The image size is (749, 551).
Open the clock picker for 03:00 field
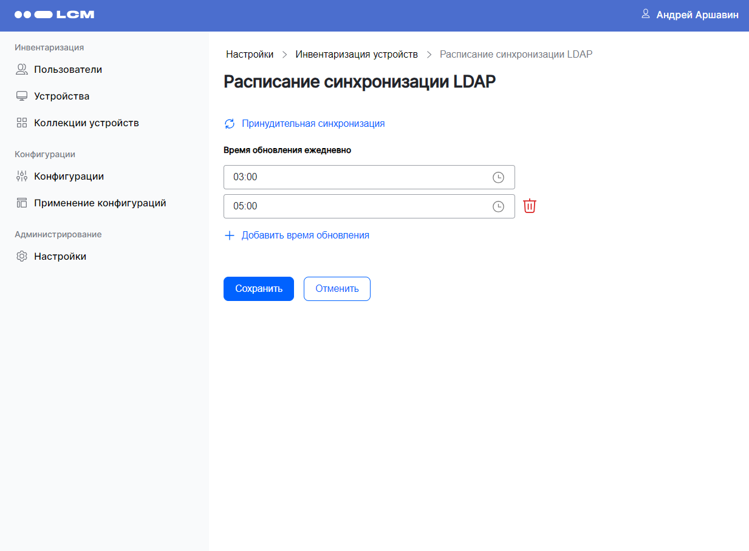tap(498, 177)
